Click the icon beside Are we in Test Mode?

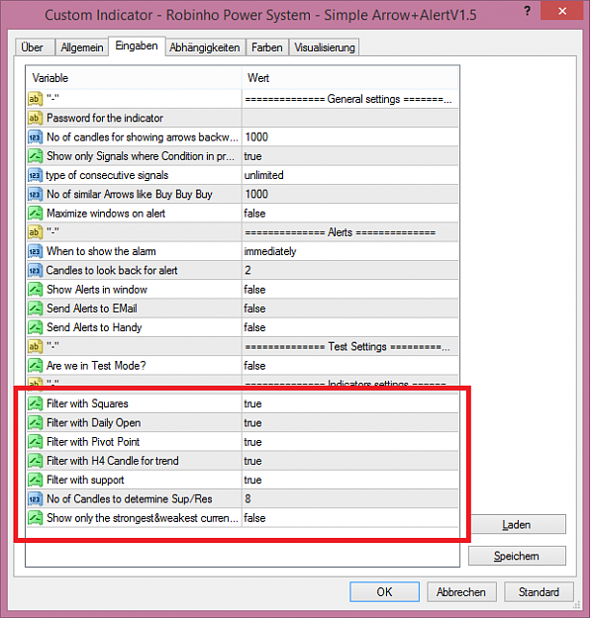tap(35, 365)
